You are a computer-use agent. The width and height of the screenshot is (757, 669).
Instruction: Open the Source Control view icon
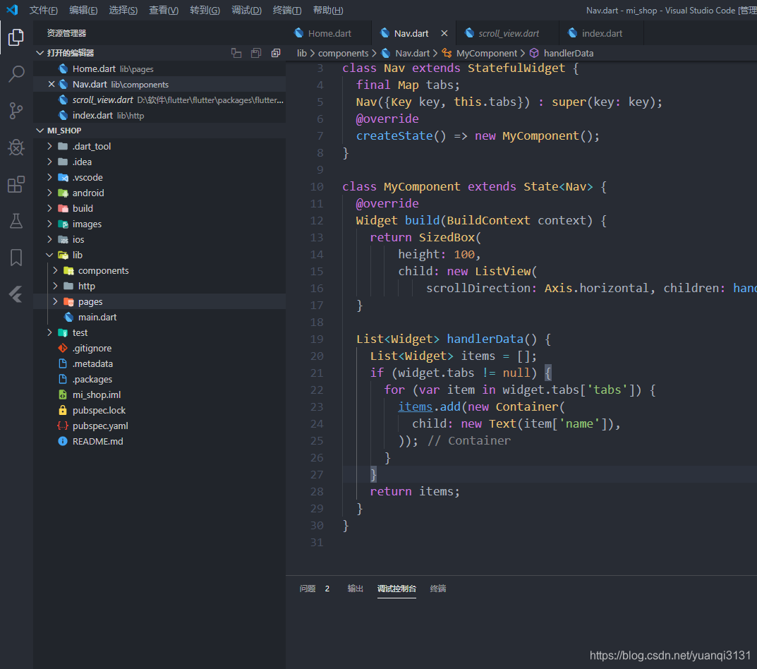pyautogui.click(x=16, y=111)
